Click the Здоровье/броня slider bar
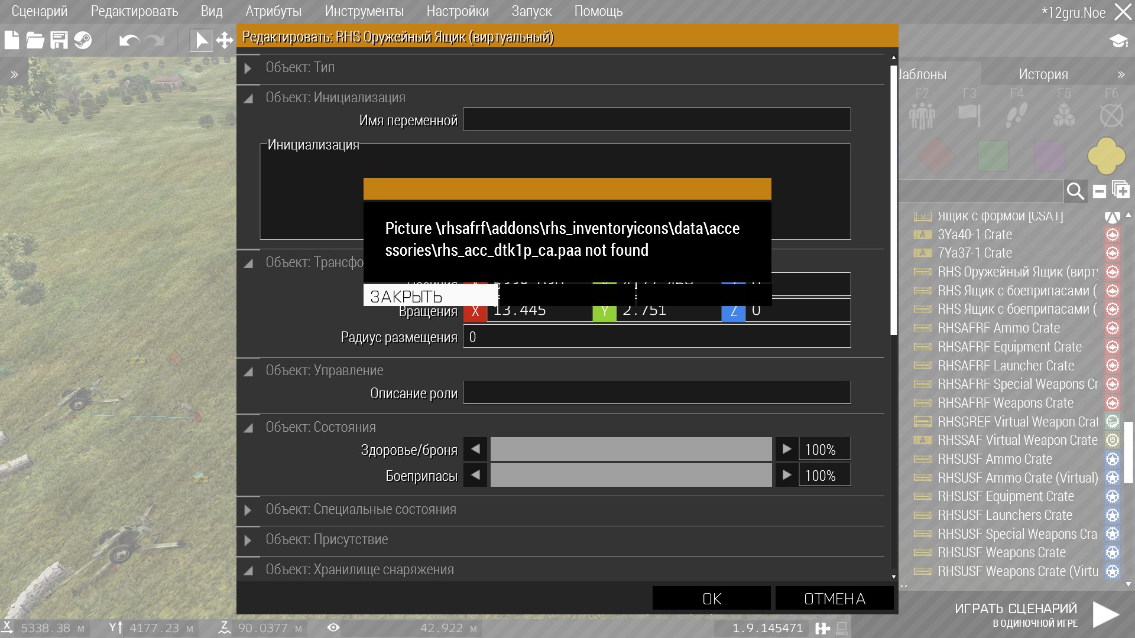The width and height of the screenshot is (1135, 638). coord(631,450)
